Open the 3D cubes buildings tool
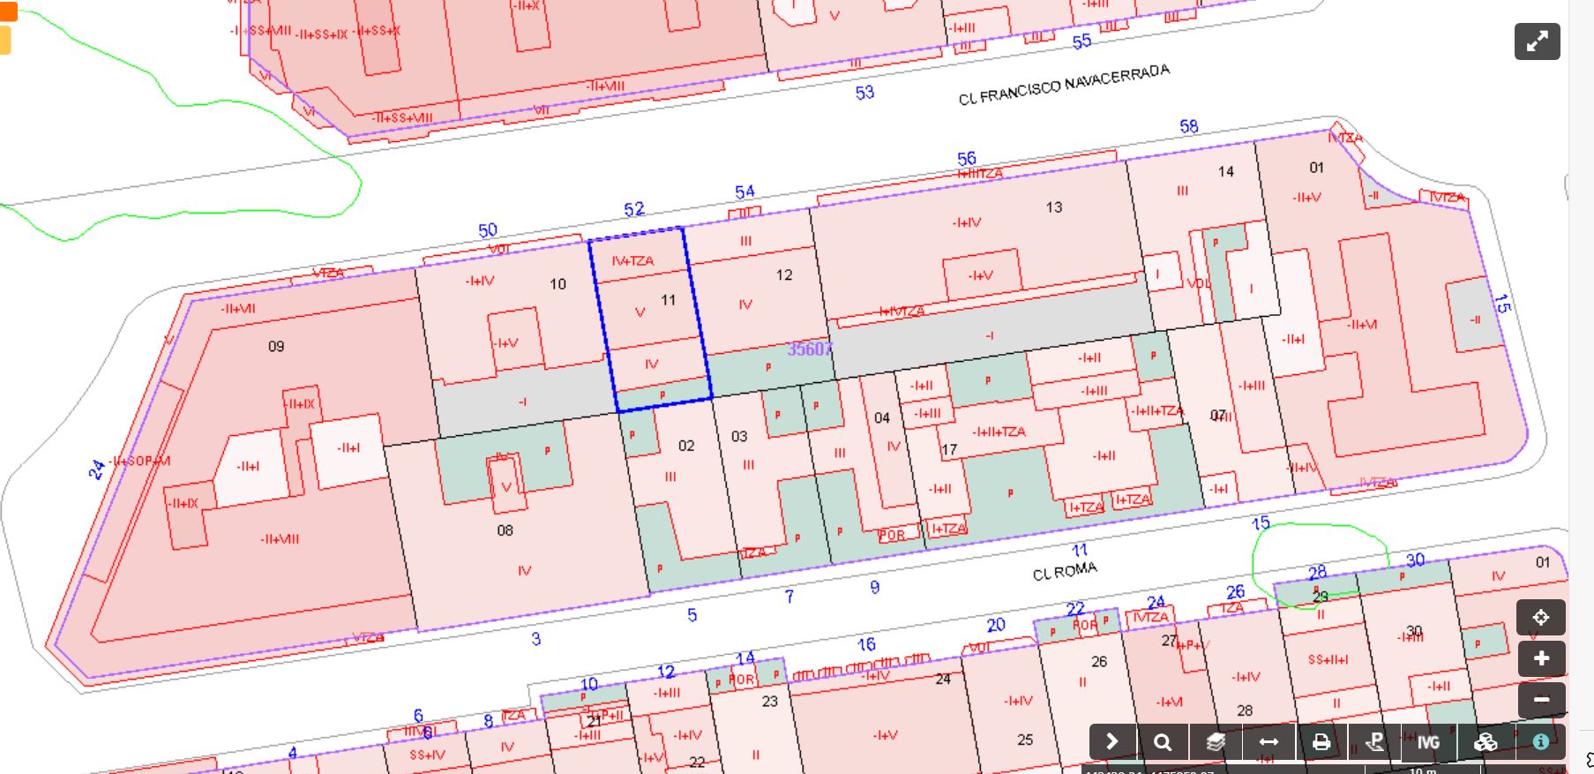Image resolution: width=1594 pixels, height=774 pixels. click(1485, 742)
